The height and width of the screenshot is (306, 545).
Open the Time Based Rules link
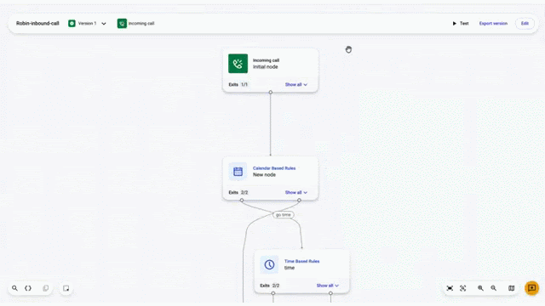coord(302,261)
